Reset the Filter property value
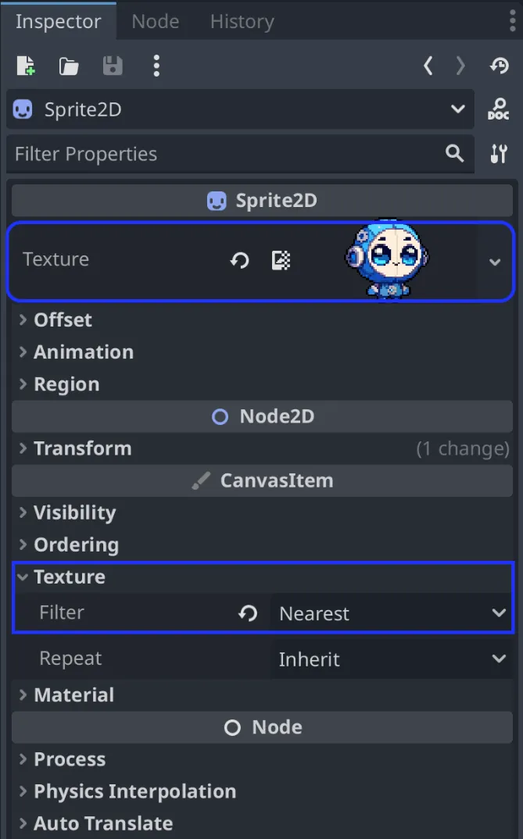 [x=248, y=613]
